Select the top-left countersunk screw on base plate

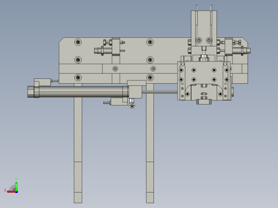pyautogui.click(x=78, y=42)
